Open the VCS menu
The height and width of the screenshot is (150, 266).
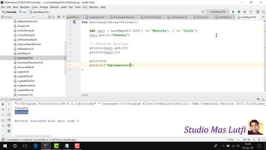tap(85, 7)
